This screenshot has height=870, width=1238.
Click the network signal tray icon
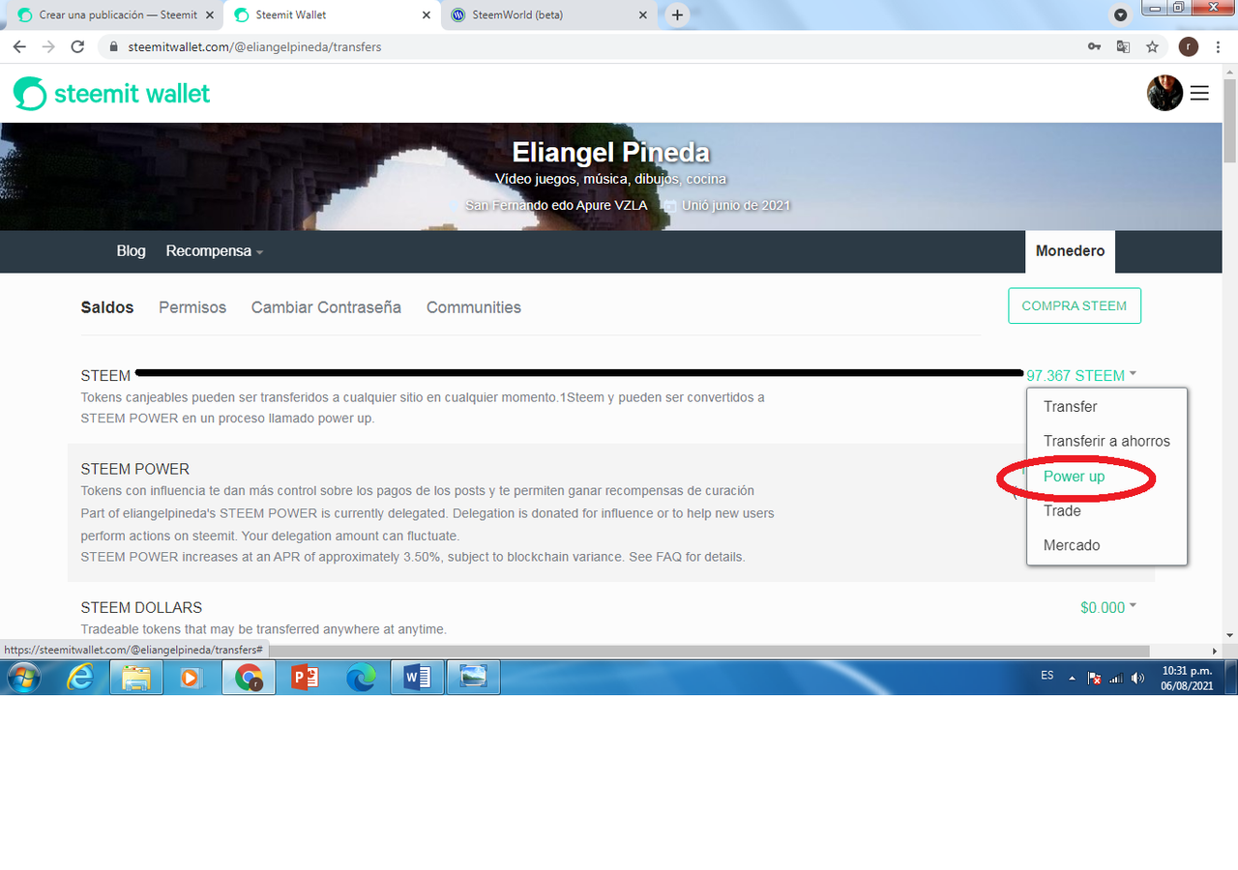point(1116,678)
